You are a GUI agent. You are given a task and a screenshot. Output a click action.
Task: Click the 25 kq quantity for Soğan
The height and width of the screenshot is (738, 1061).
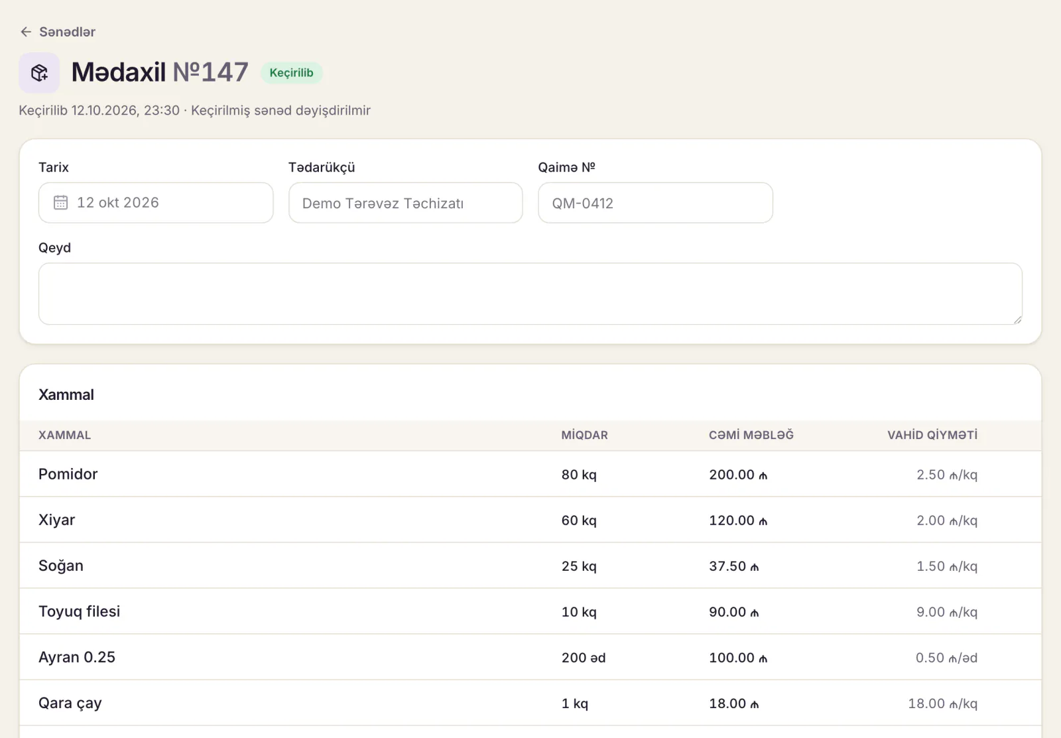point(579,566)
